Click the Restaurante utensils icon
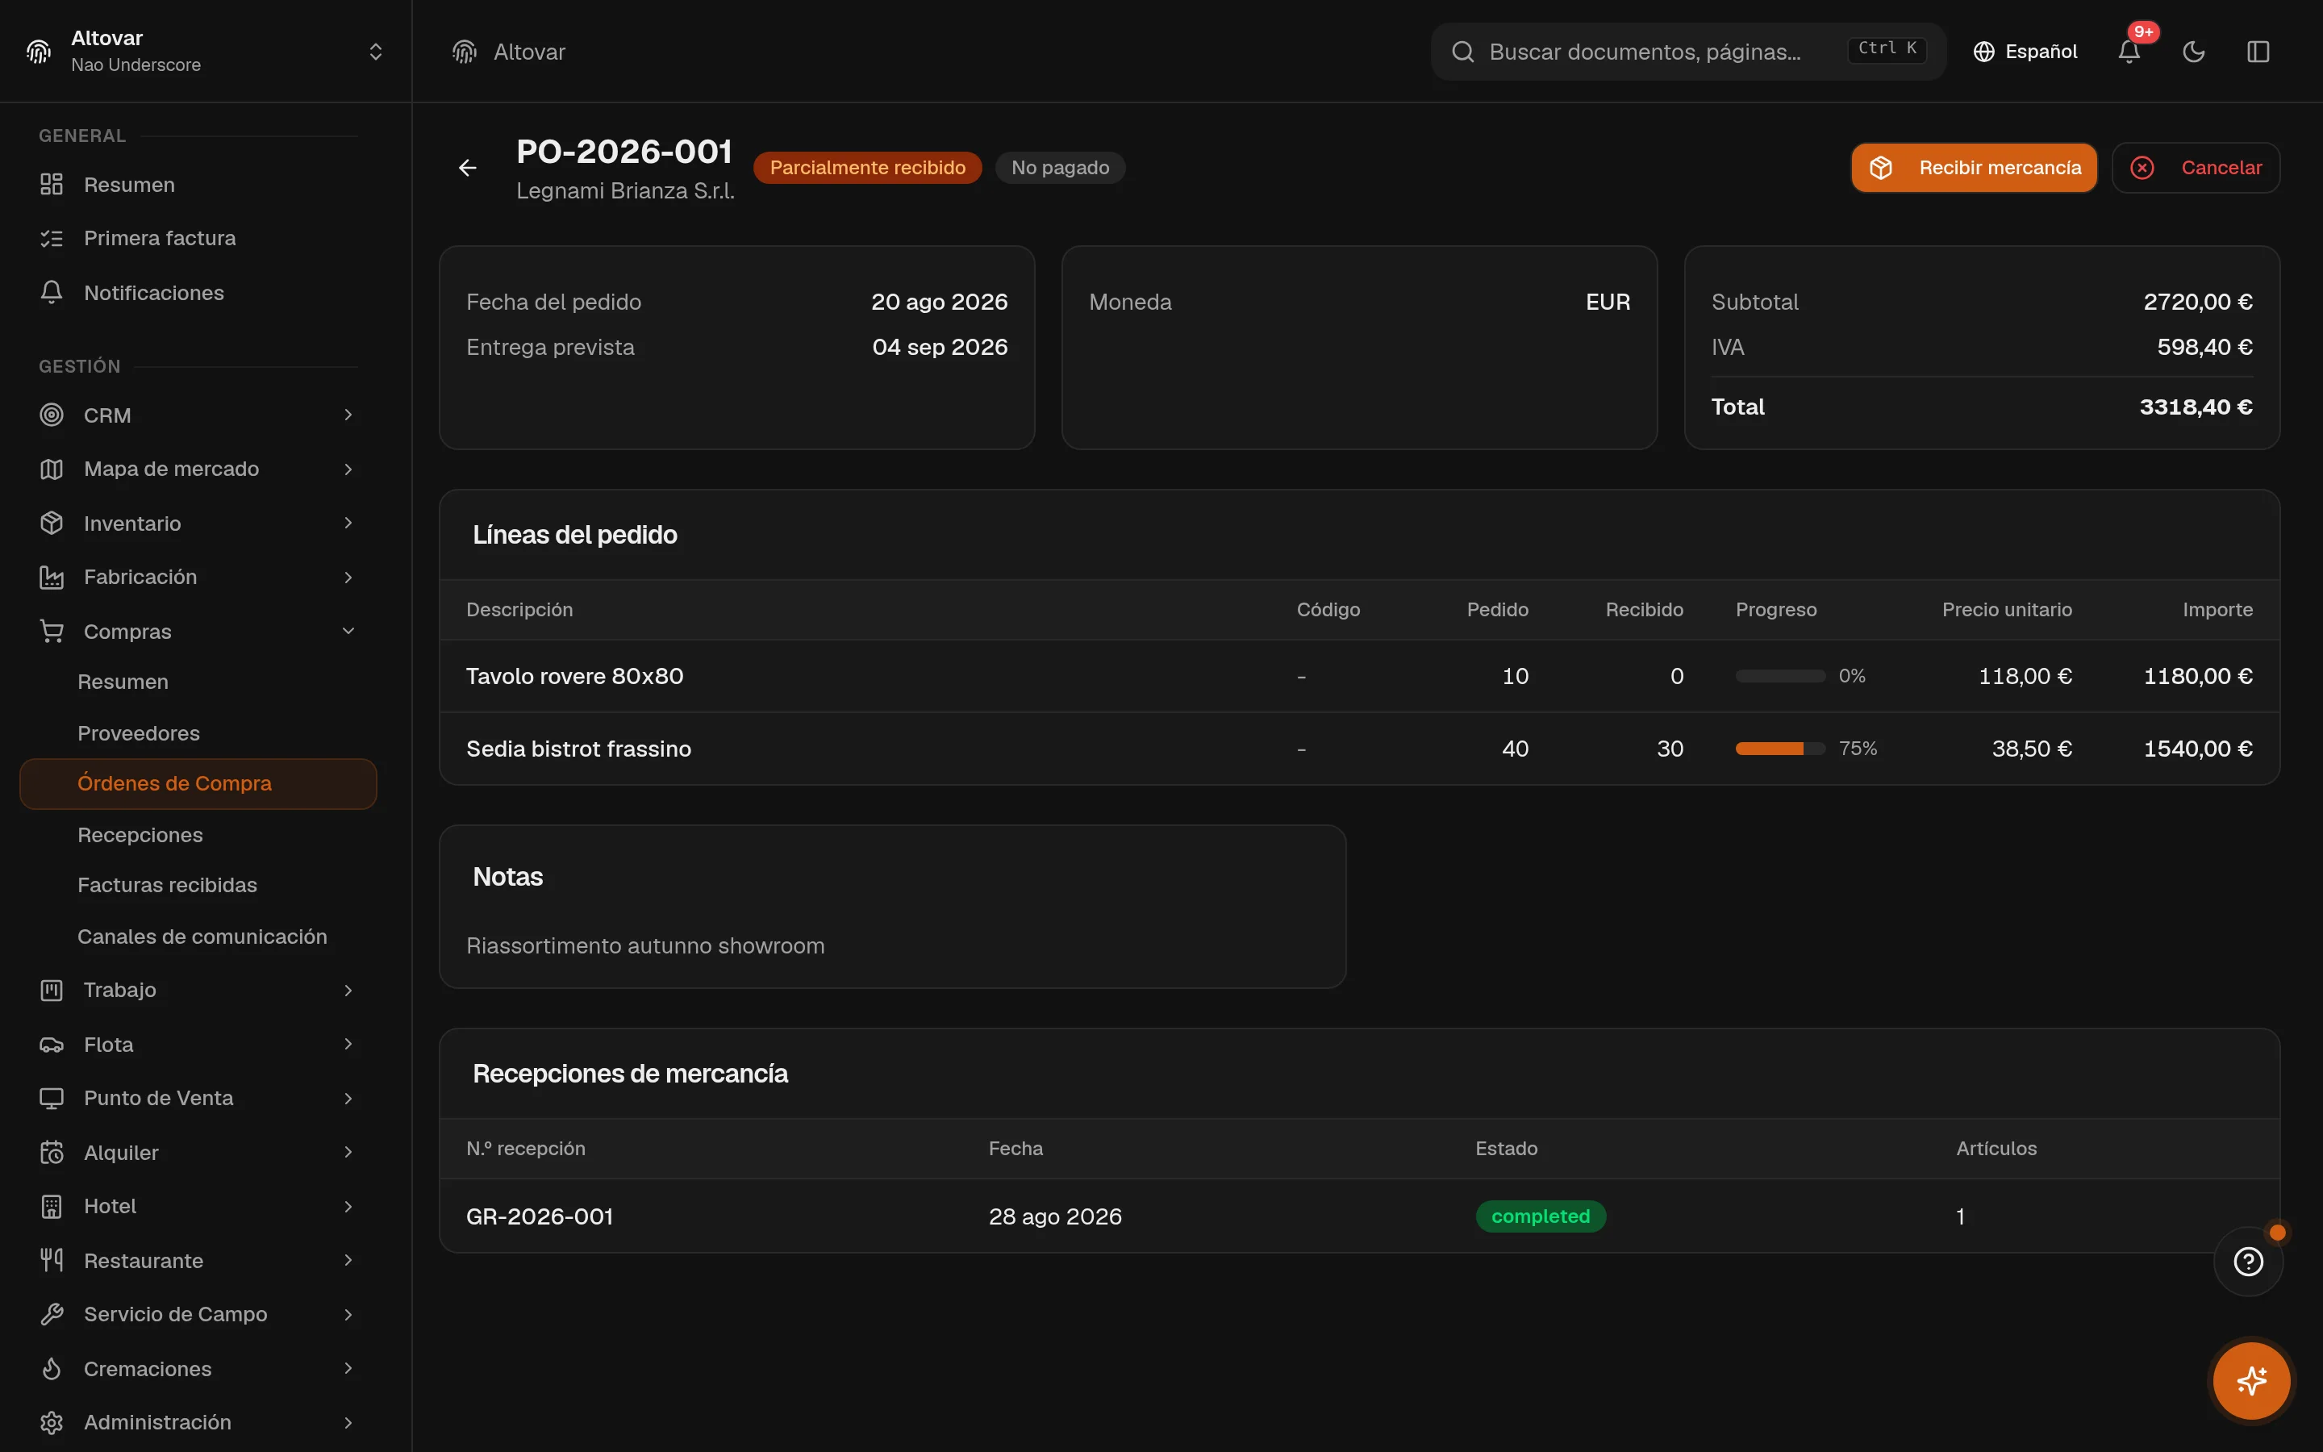Screen dimensions: 2323x1452 (x=52, y=1260)
